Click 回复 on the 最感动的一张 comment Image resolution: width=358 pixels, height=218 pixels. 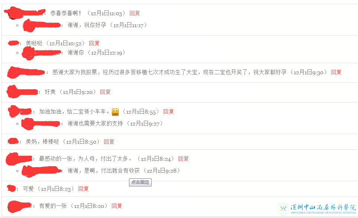click(183, 159)
